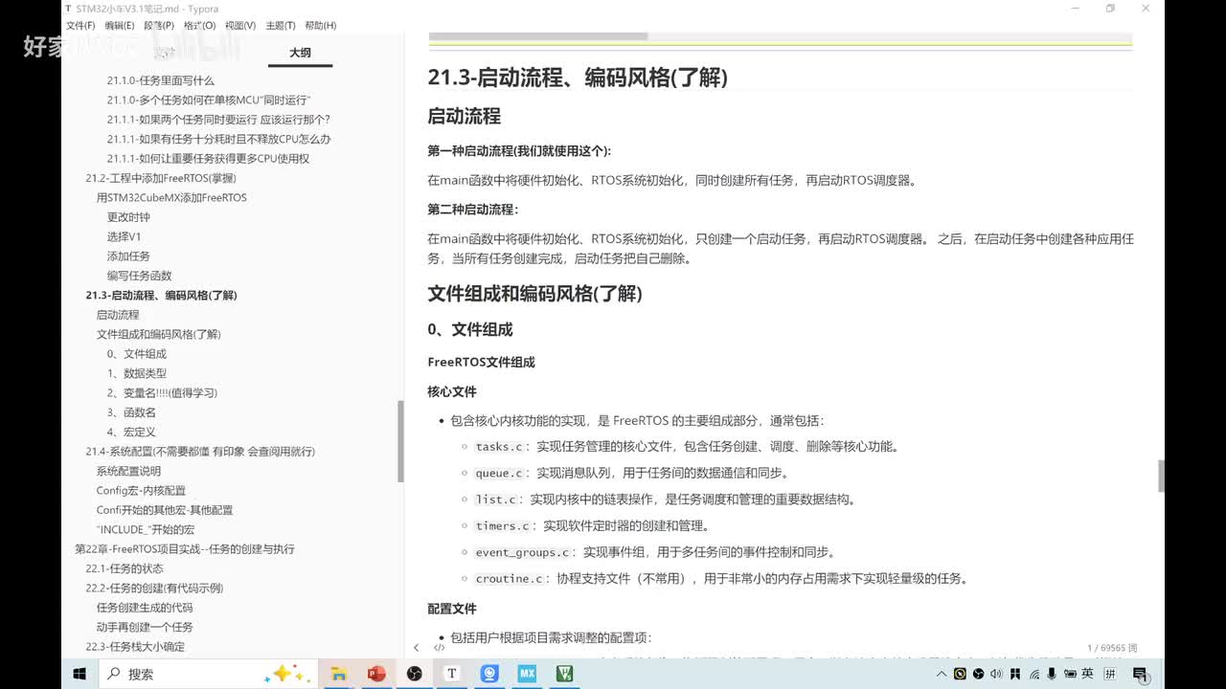Select 添加任务 in the outline
The height and width of the screenshot is (689, 1226).
click(128, 256)
